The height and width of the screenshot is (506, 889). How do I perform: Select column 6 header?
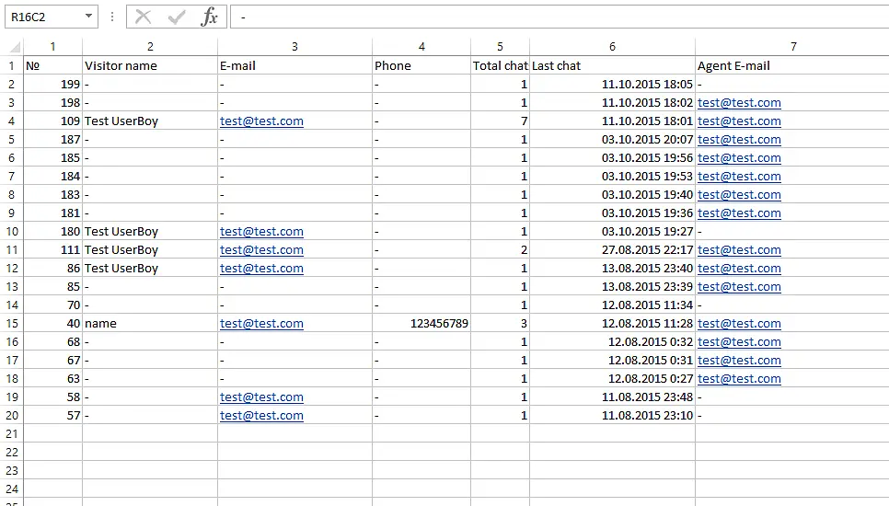(612, 47)
